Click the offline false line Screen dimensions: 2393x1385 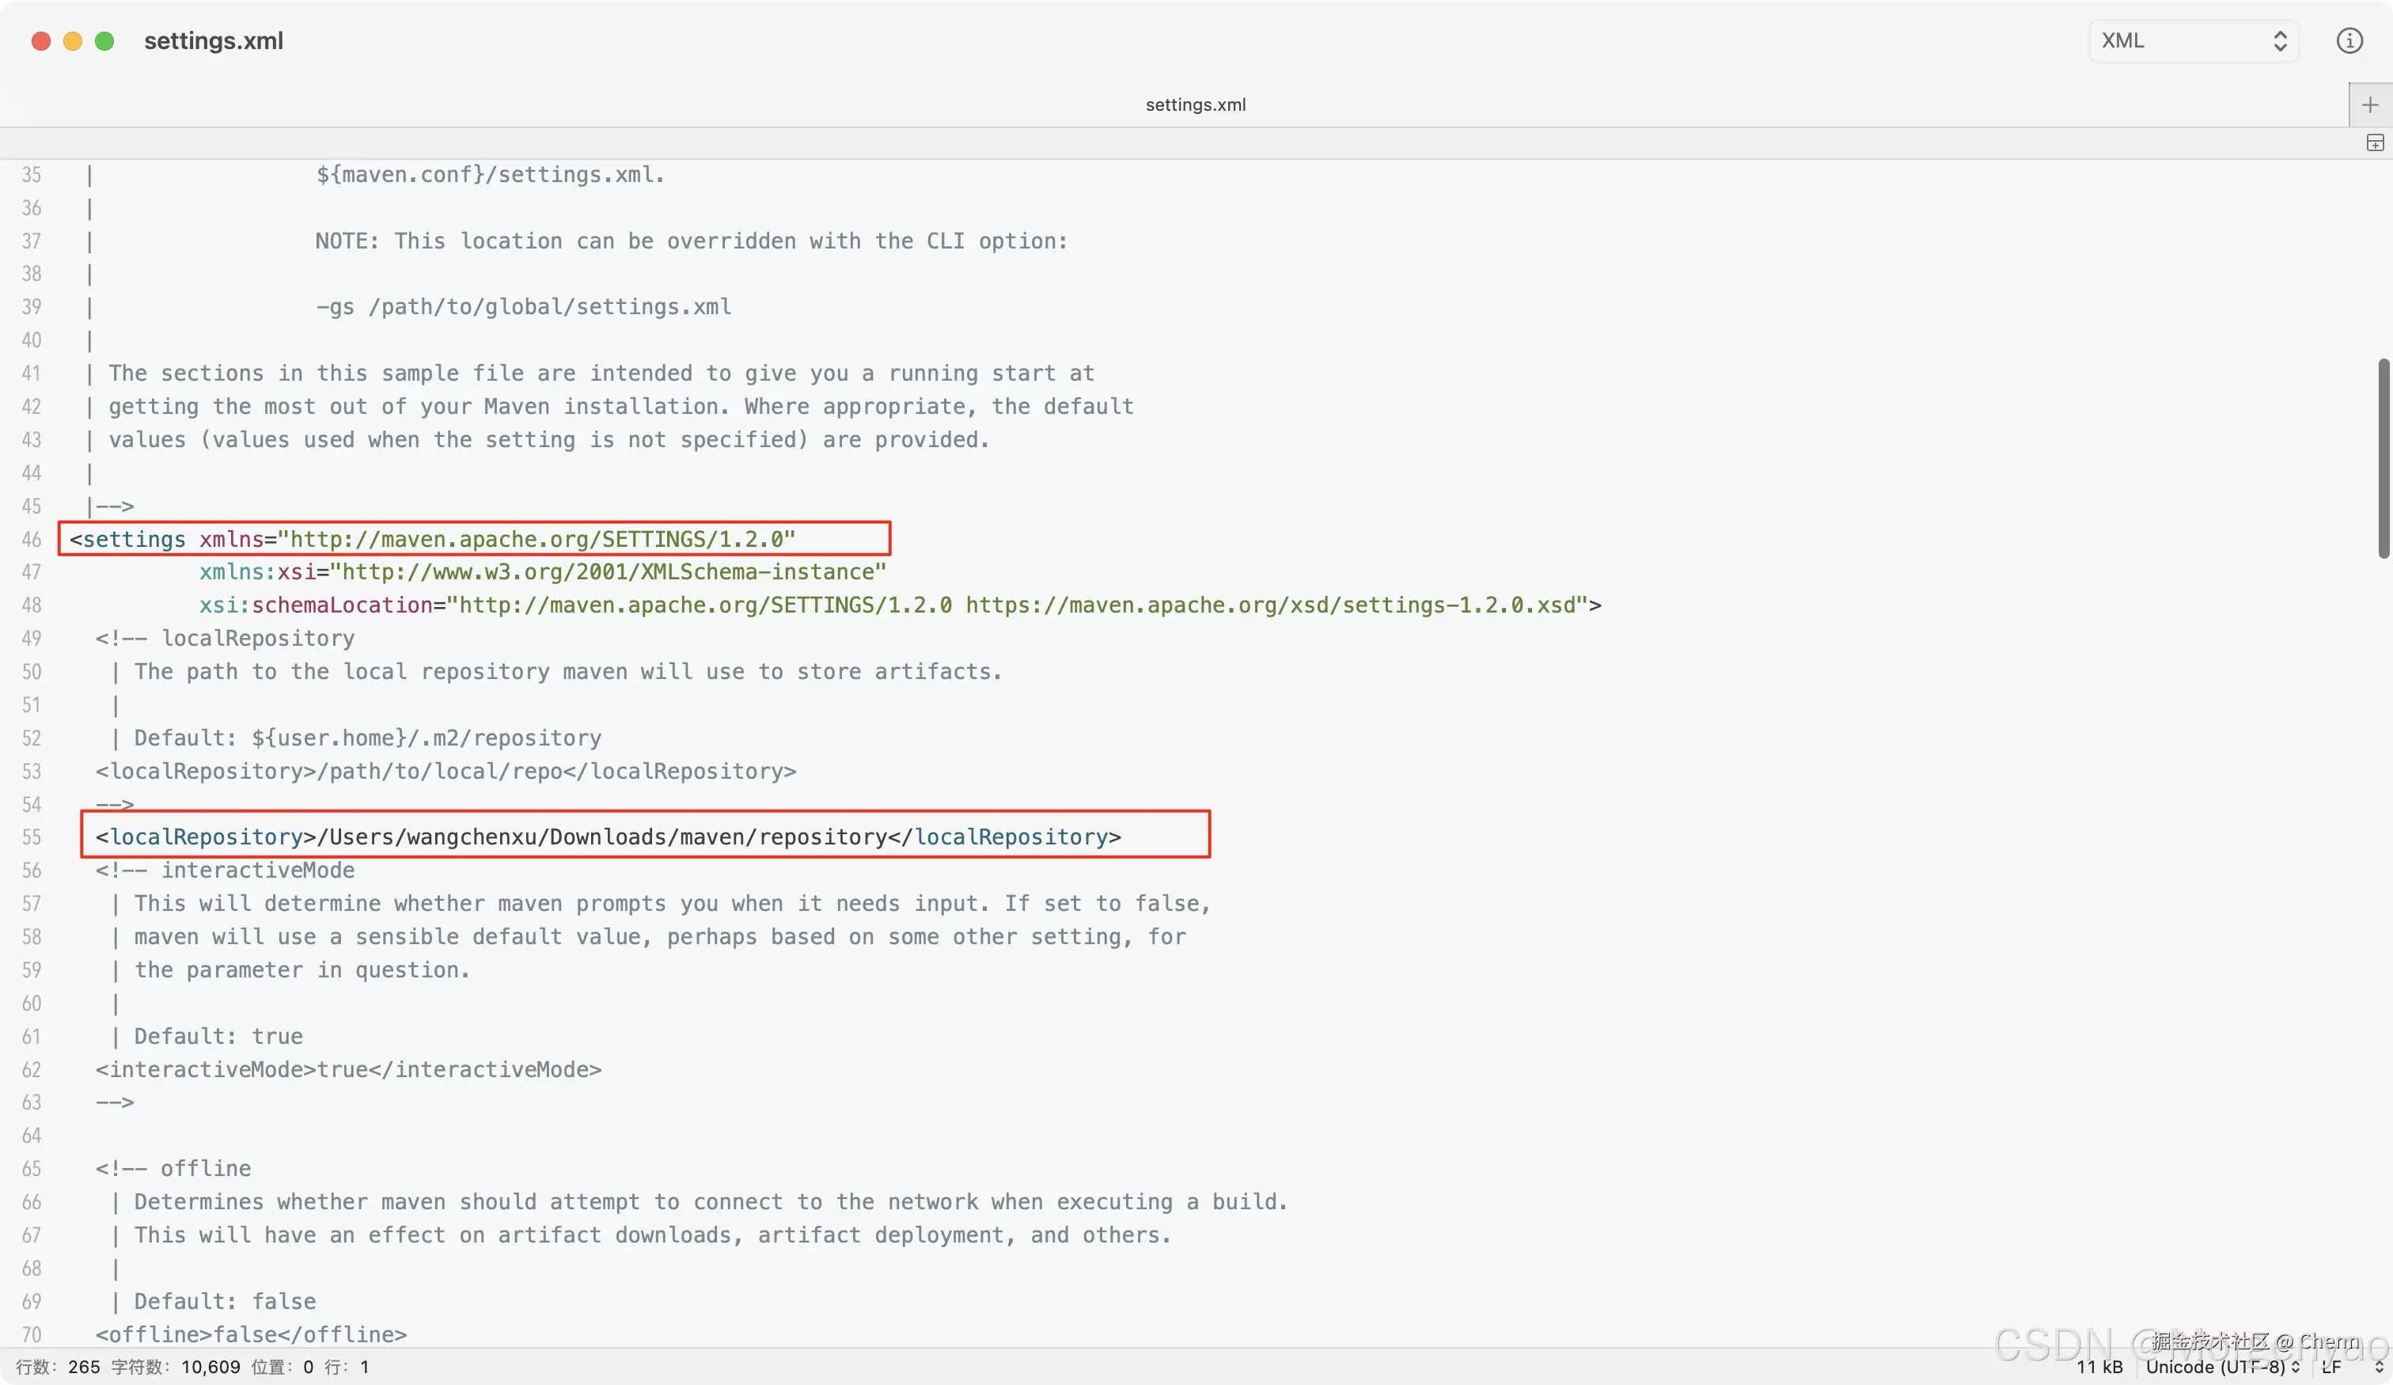(x=251, y=1334)
